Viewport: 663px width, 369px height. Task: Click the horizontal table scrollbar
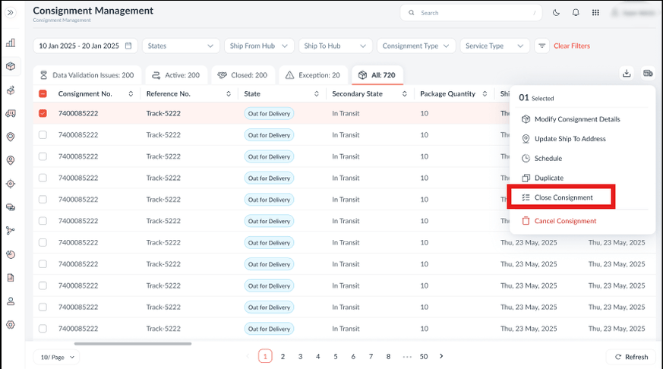point(133,344)
